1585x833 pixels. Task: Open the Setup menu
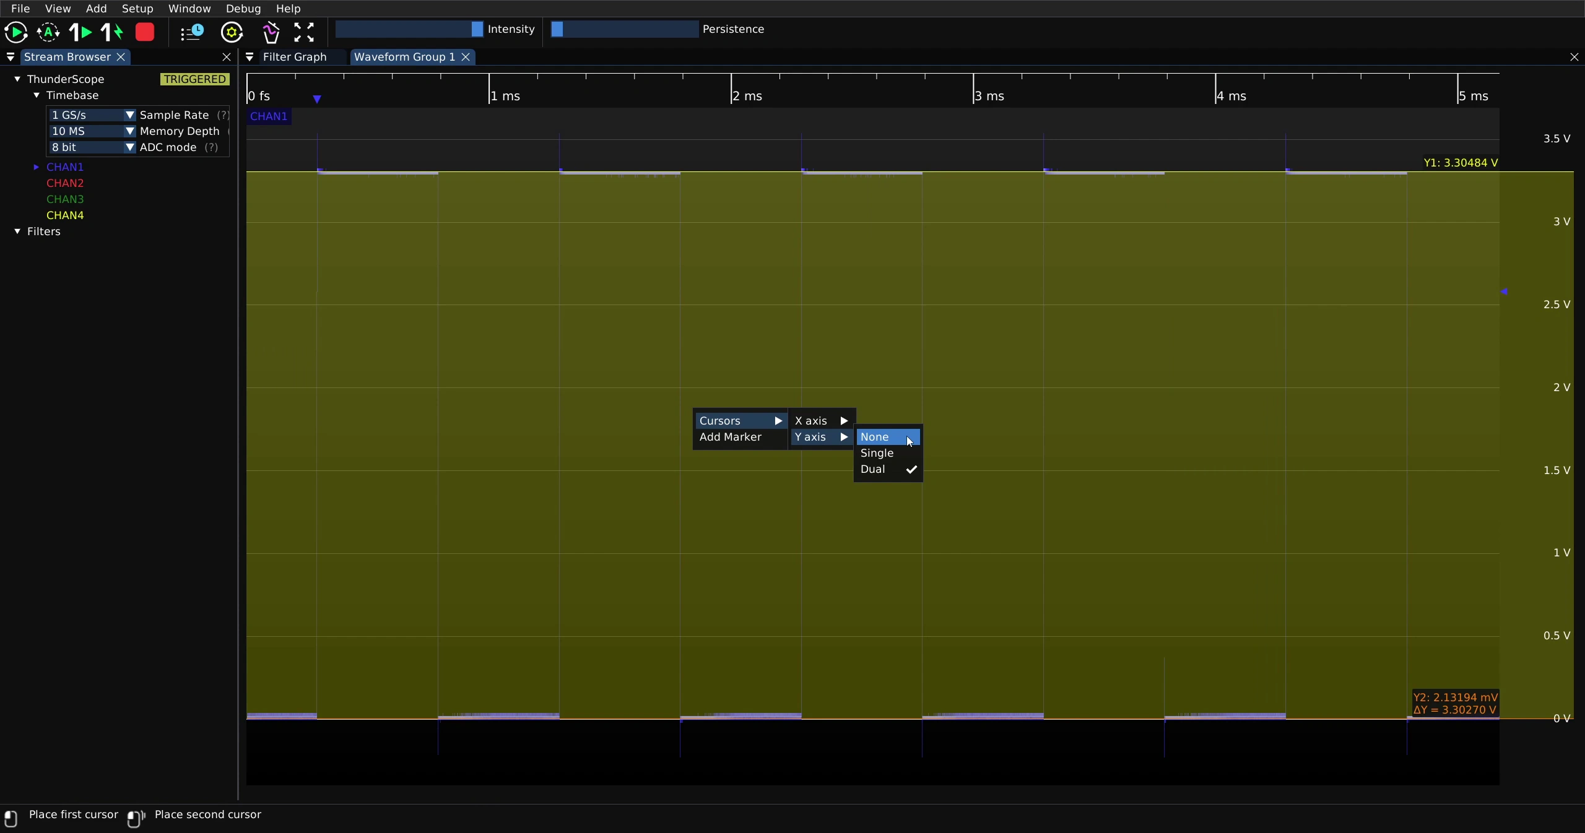pos(137,9)
